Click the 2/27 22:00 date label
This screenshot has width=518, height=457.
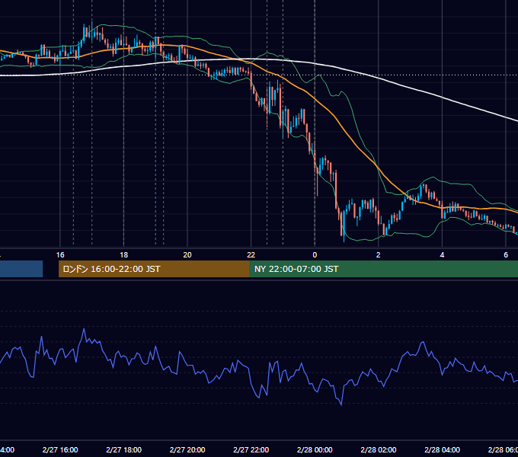(251, 449)
